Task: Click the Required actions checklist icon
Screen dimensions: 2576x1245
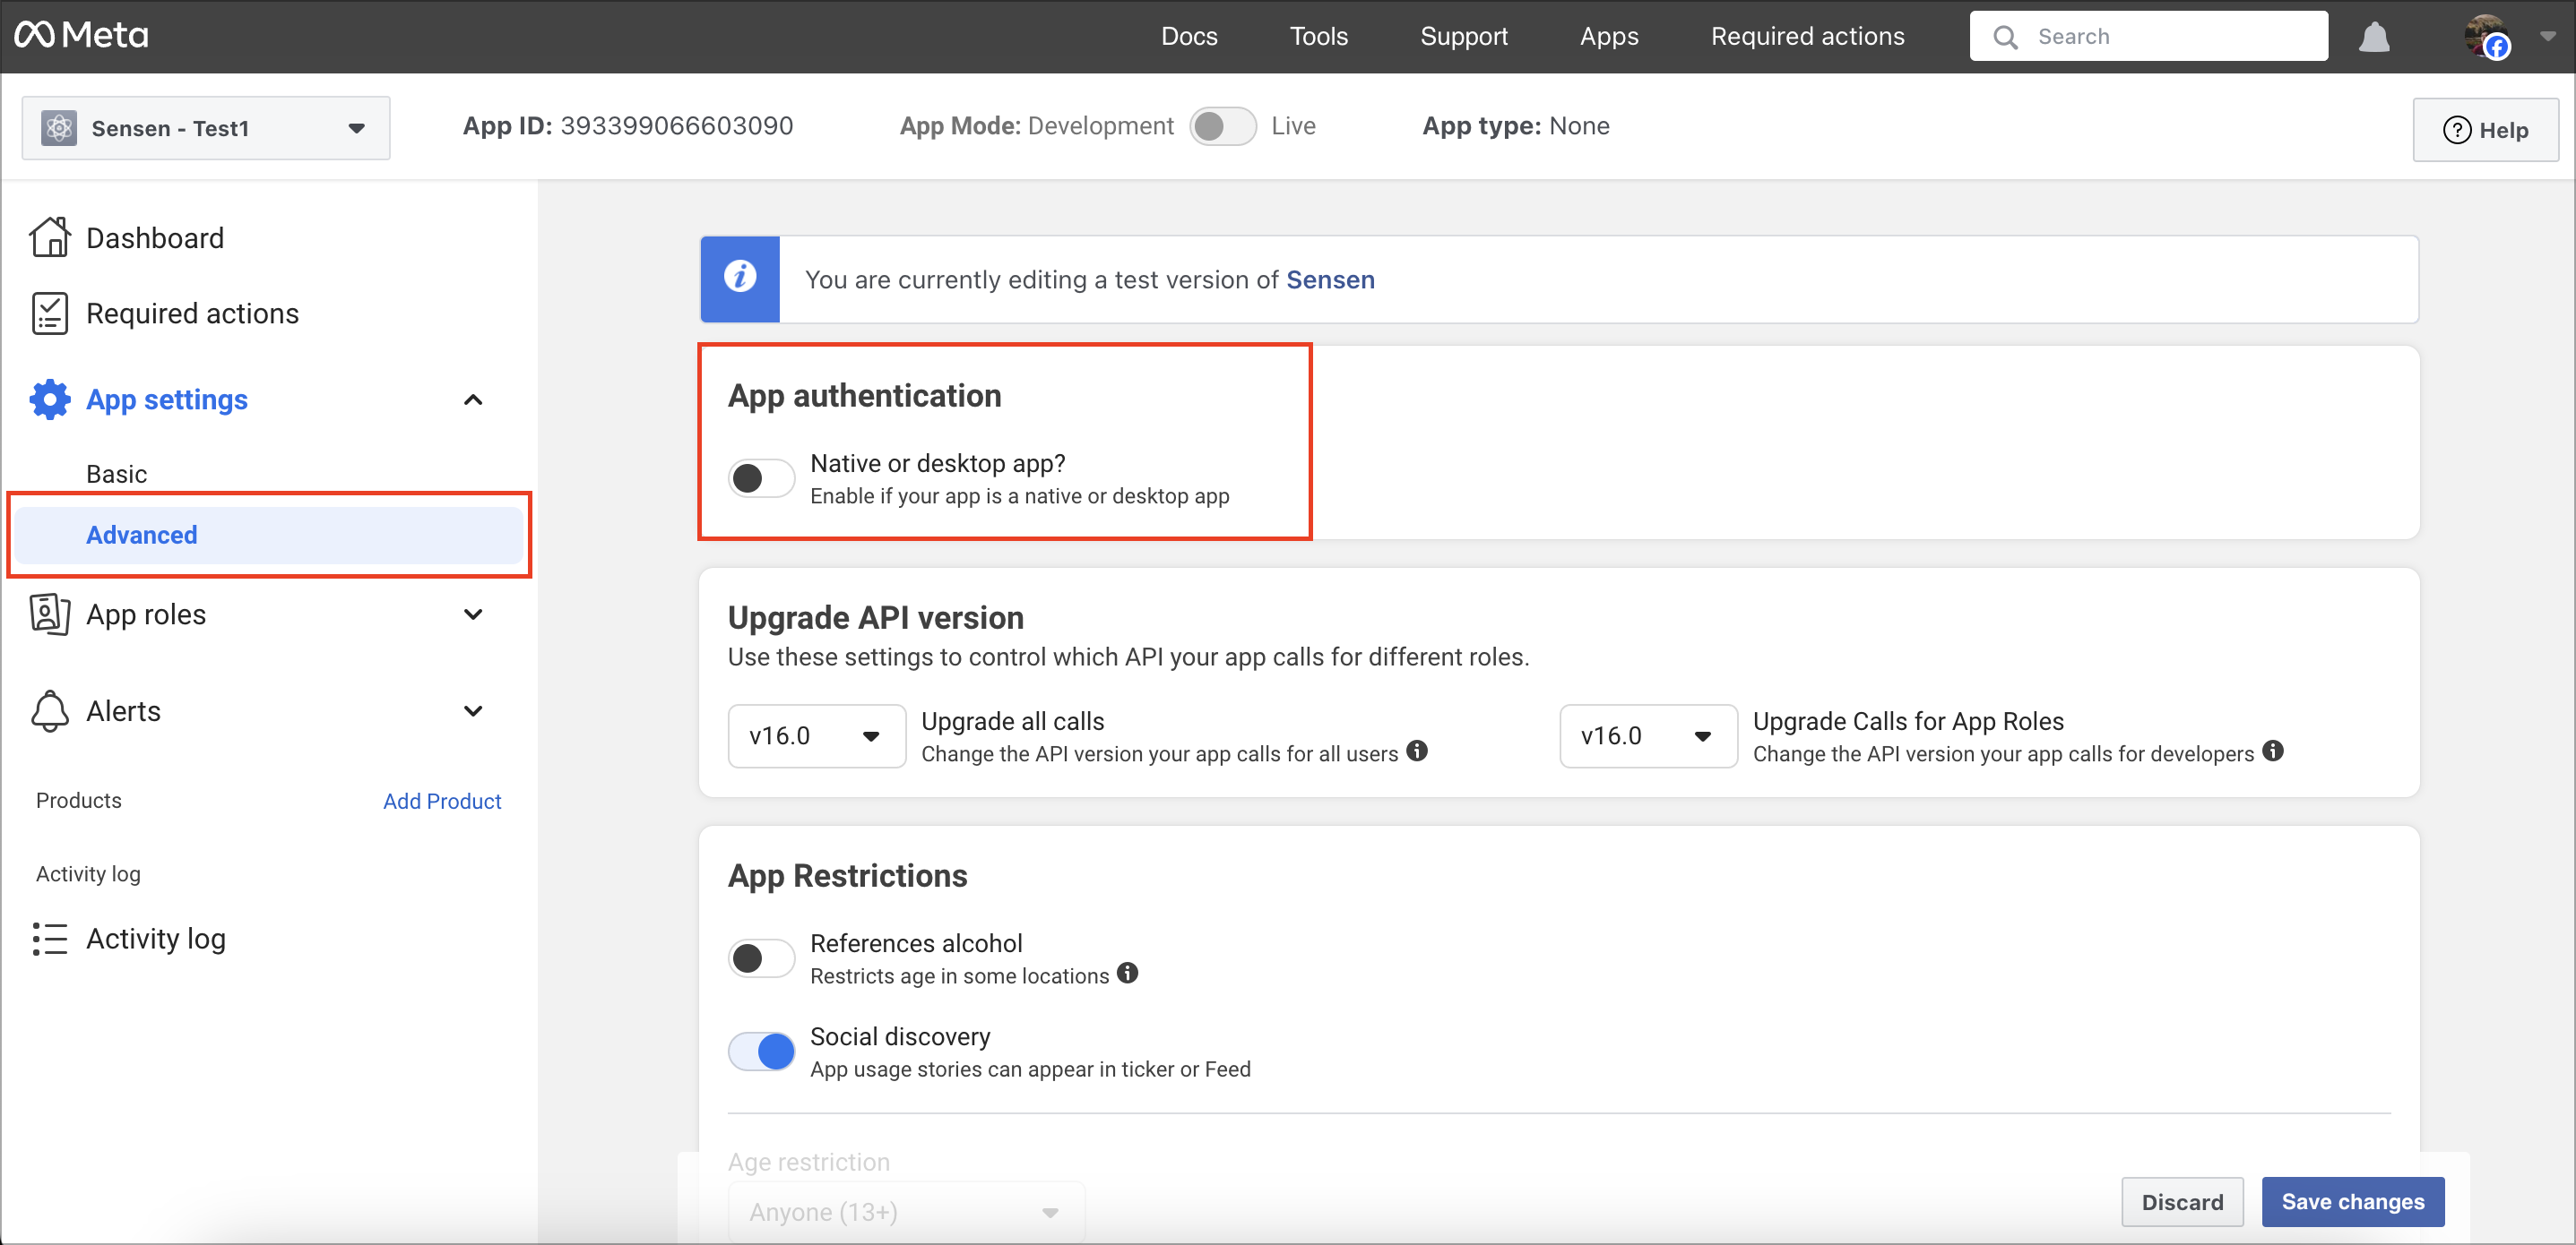Action: 50,313
